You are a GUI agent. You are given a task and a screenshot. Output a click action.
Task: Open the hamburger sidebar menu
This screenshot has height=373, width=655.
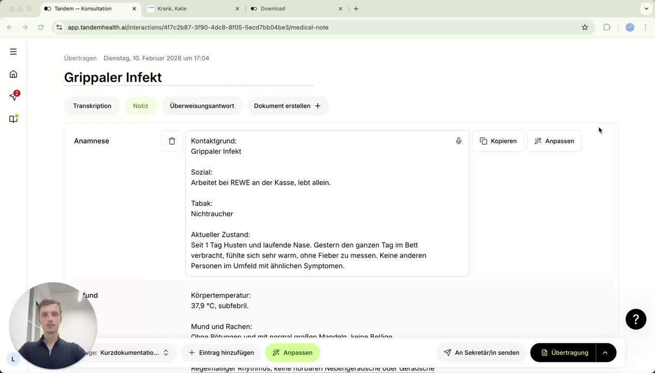(13, 52)
